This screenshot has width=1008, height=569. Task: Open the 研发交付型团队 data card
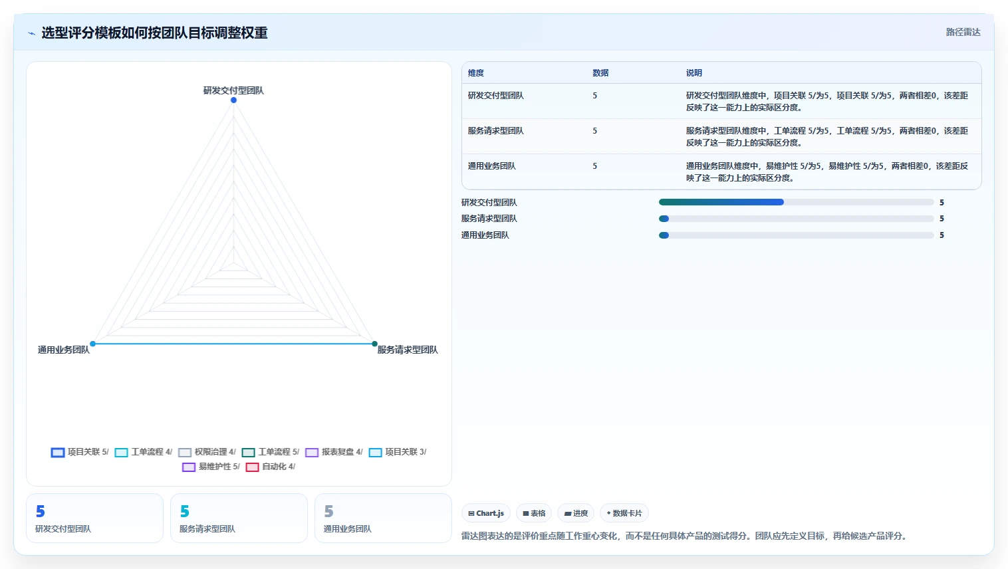94,518
